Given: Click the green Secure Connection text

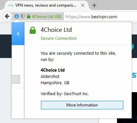Looking at the screenshot, I should pos(59,38).
